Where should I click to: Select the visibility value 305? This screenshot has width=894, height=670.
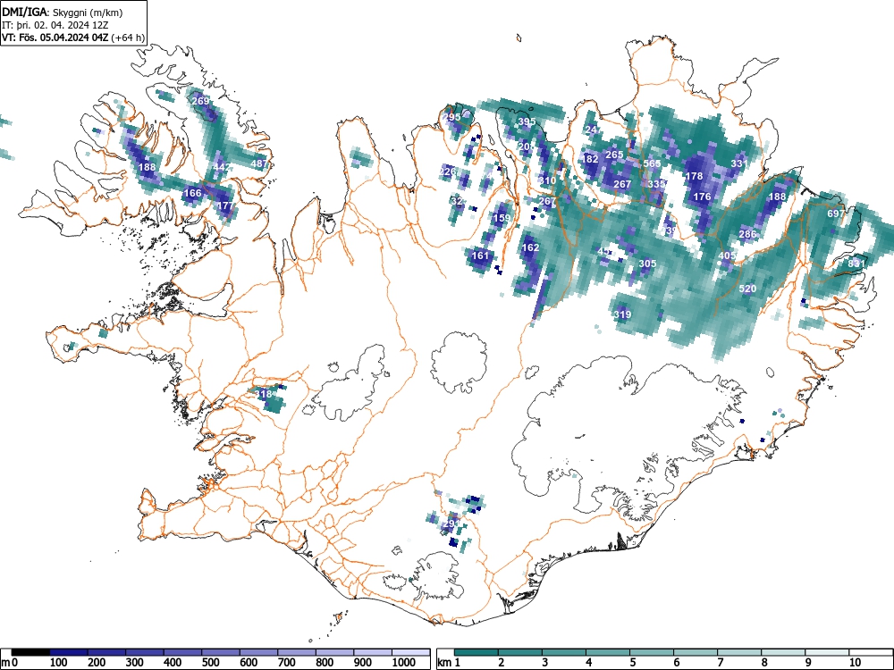tap(647, 264)
